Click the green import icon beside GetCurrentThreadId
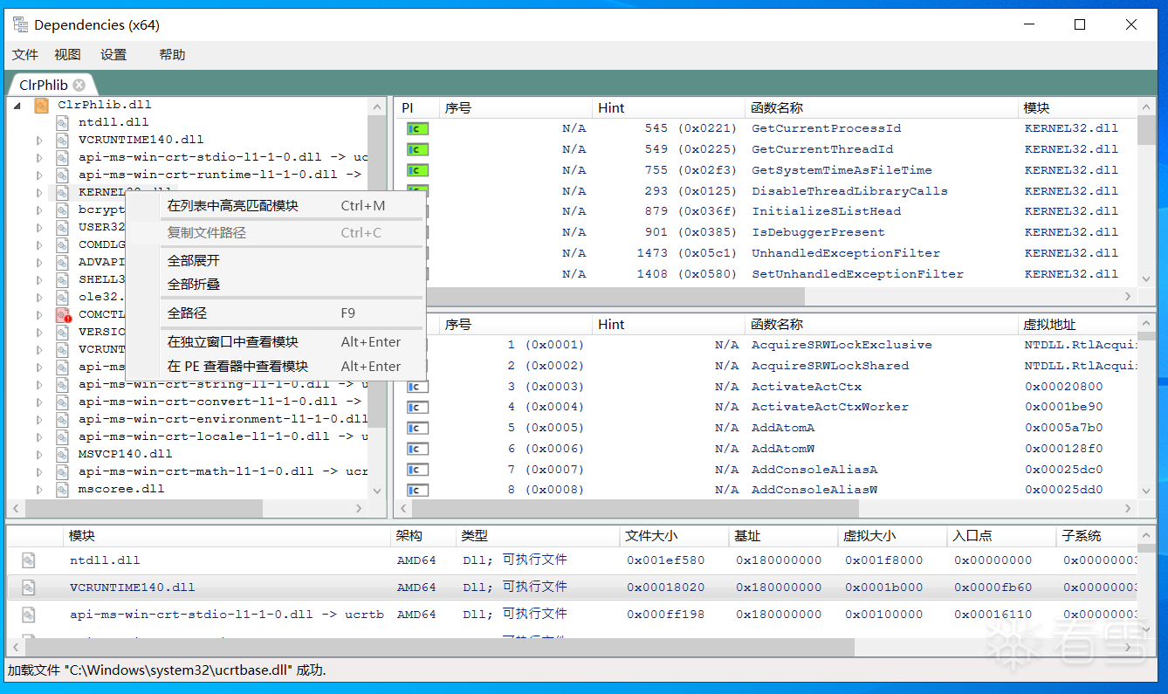 point(418,149)
